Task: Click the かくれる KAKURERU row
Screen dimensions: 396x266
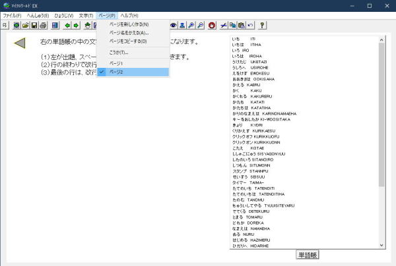Action: point(252,97)
